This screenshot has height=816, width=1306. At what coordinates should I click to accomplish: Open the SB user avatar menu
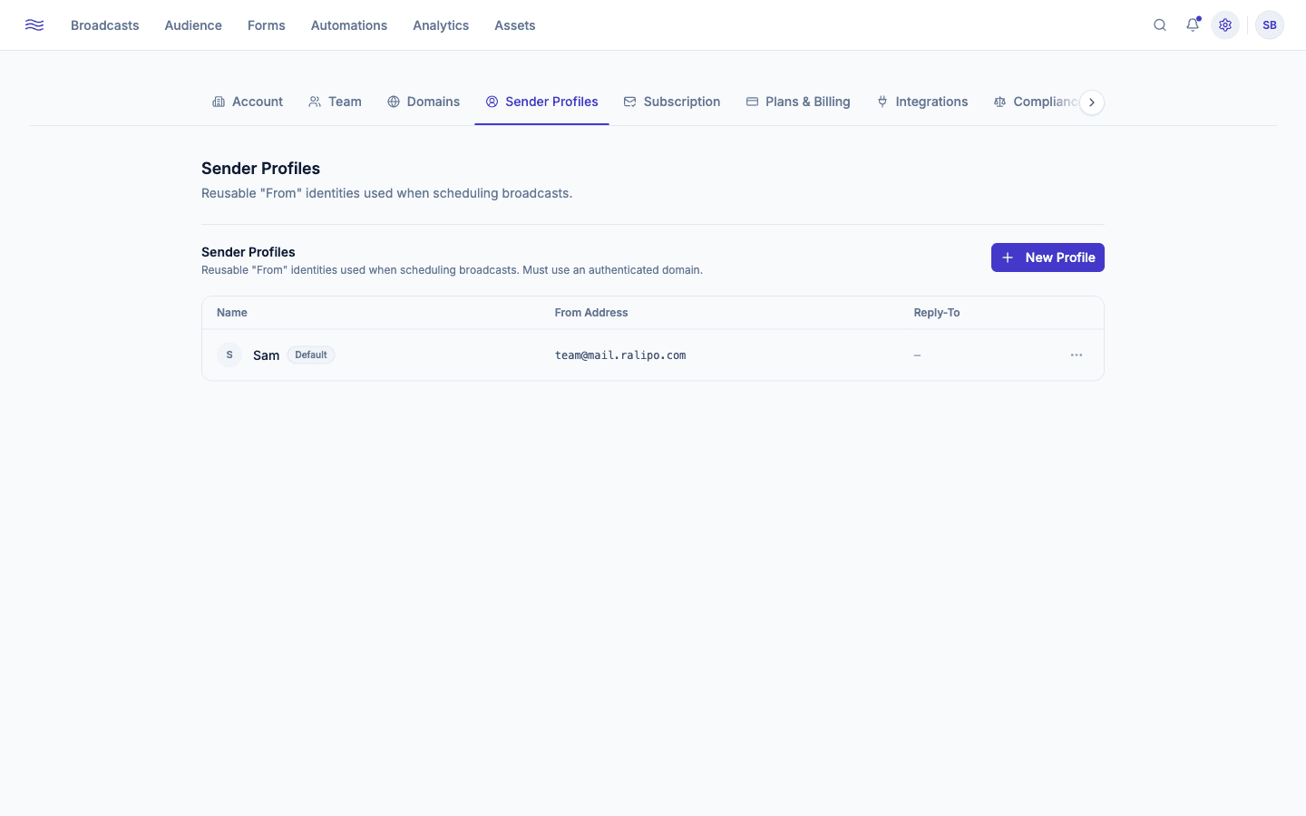[1270, 25]
